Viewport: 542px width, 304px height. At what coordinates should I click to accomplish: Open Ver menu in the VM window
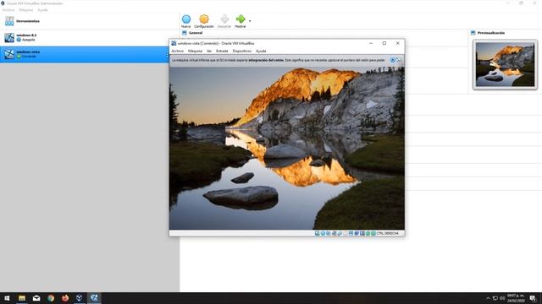209,51
